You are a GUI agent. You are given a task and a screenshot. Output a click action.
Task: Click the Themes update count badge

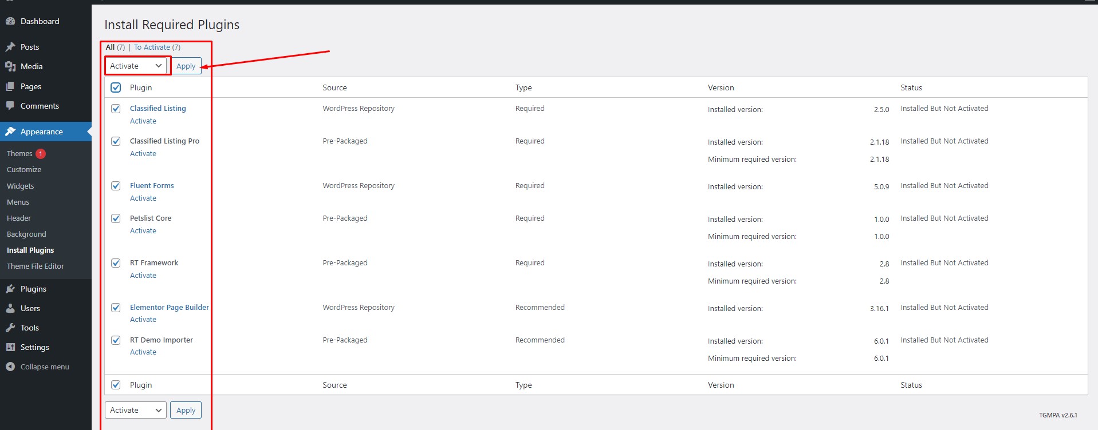[41, 153]
